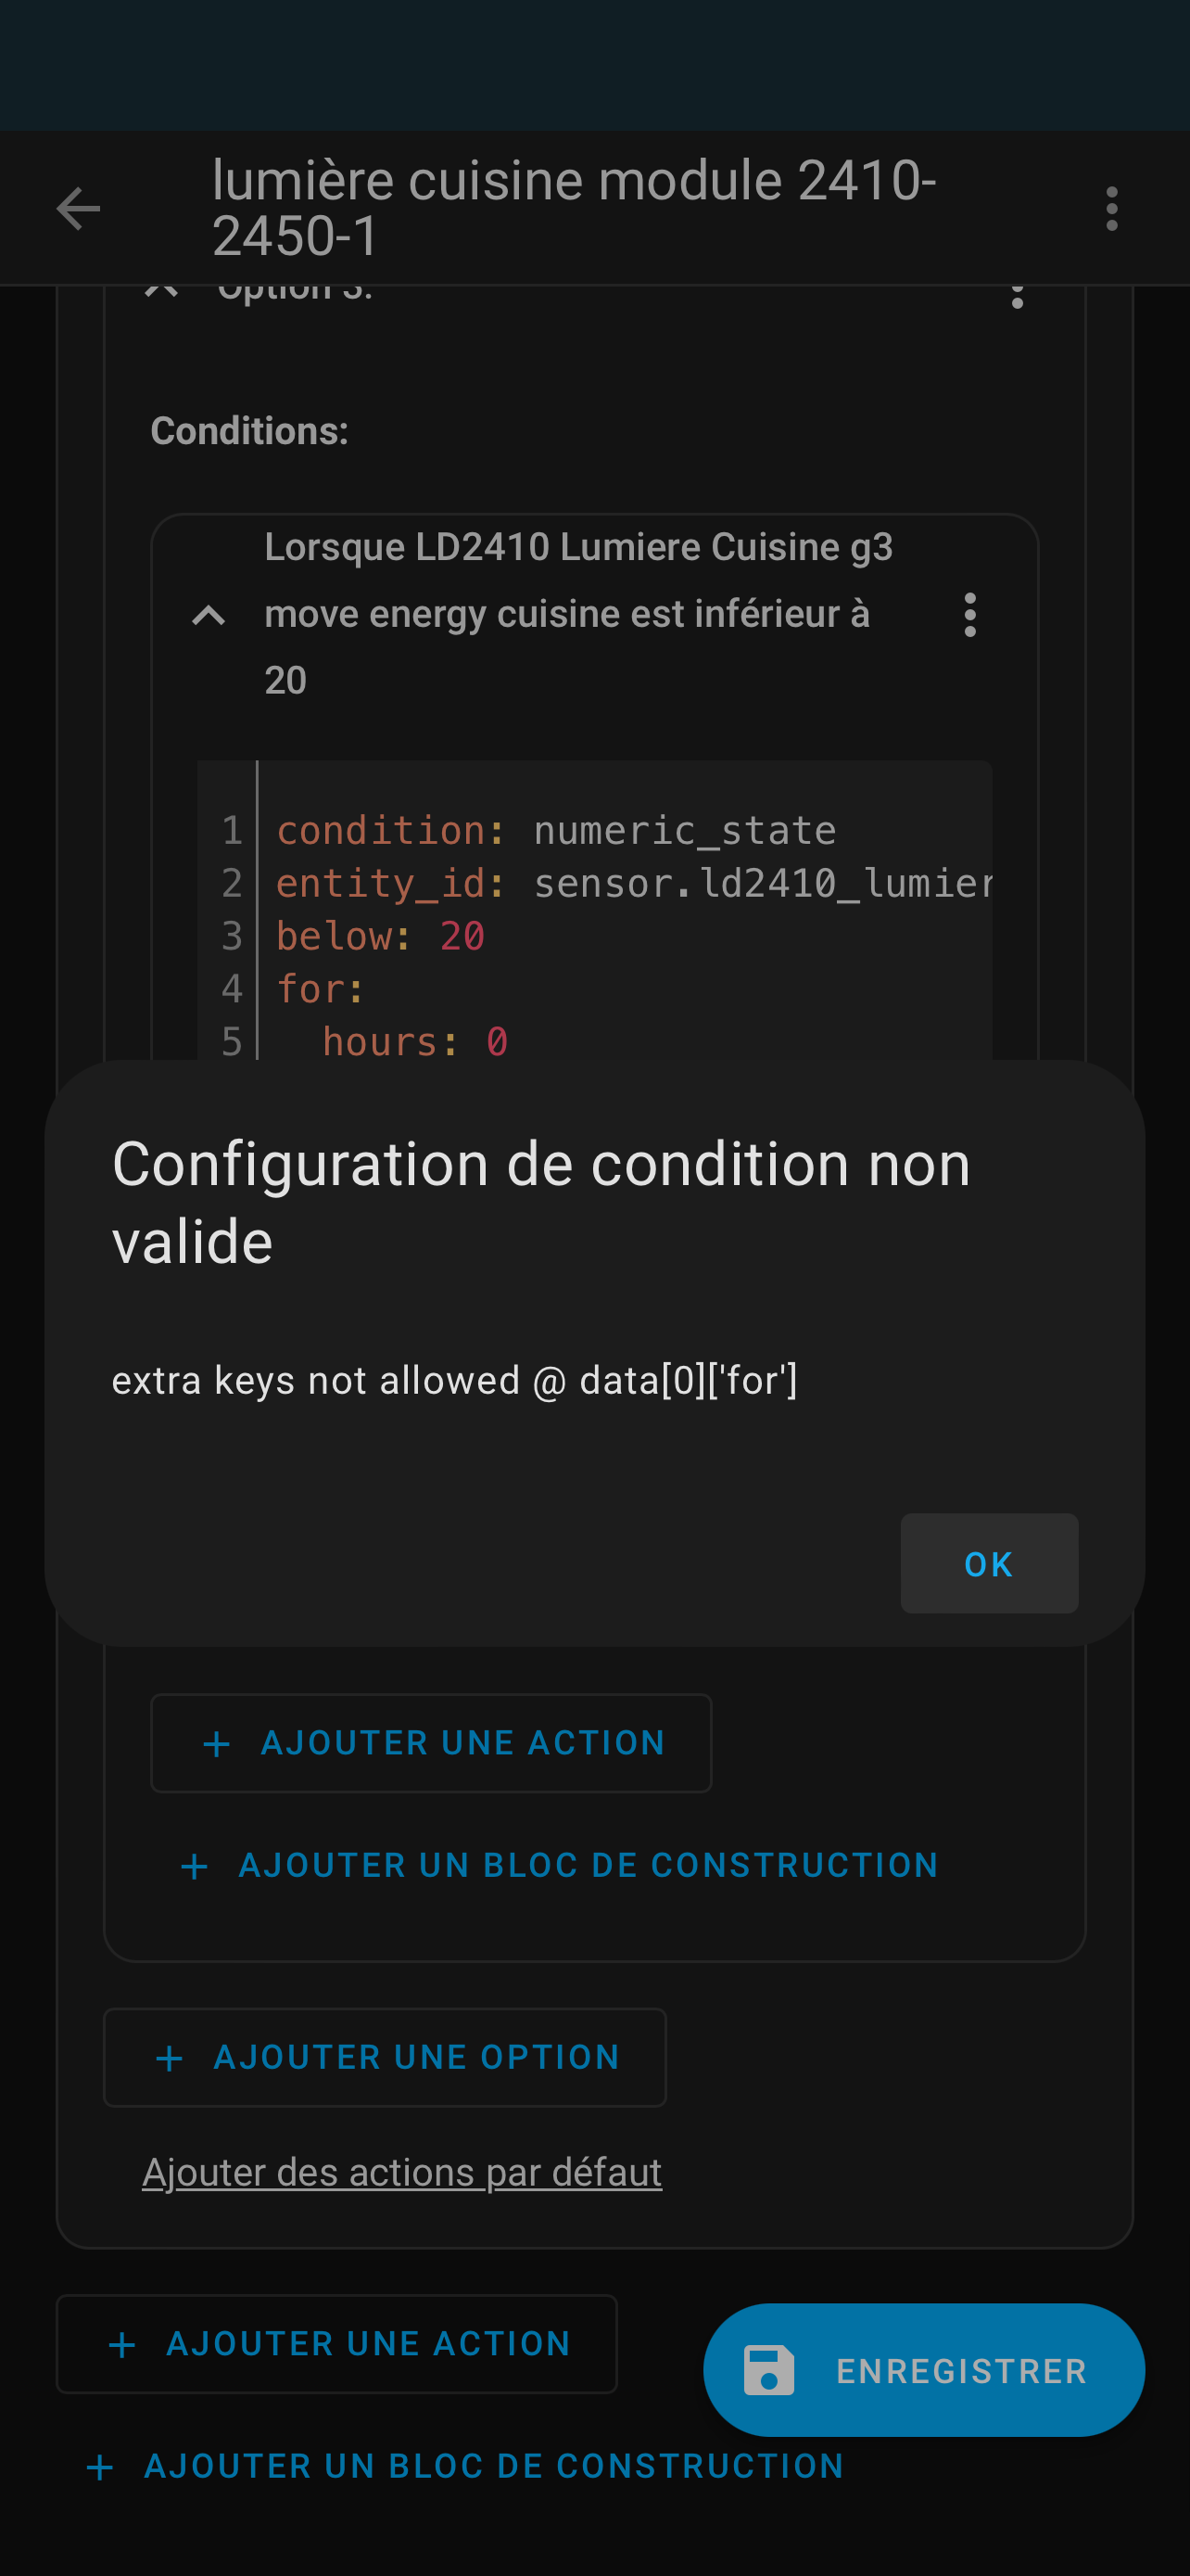
Task: Click the ENREGISTRER label to save
Action: 961,2371
